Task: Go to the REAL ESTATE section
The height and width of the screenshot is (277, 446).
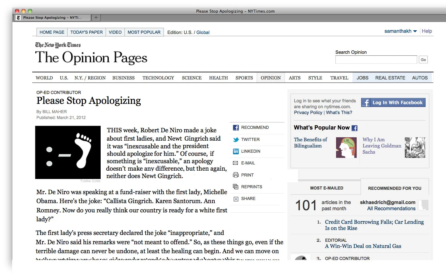Action: [x=390, y=78]
